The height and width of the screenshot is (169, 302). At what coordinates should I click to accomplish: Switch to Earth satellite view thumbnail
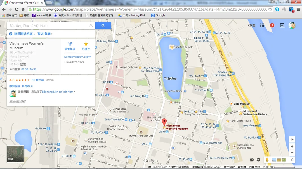(15, 154)
